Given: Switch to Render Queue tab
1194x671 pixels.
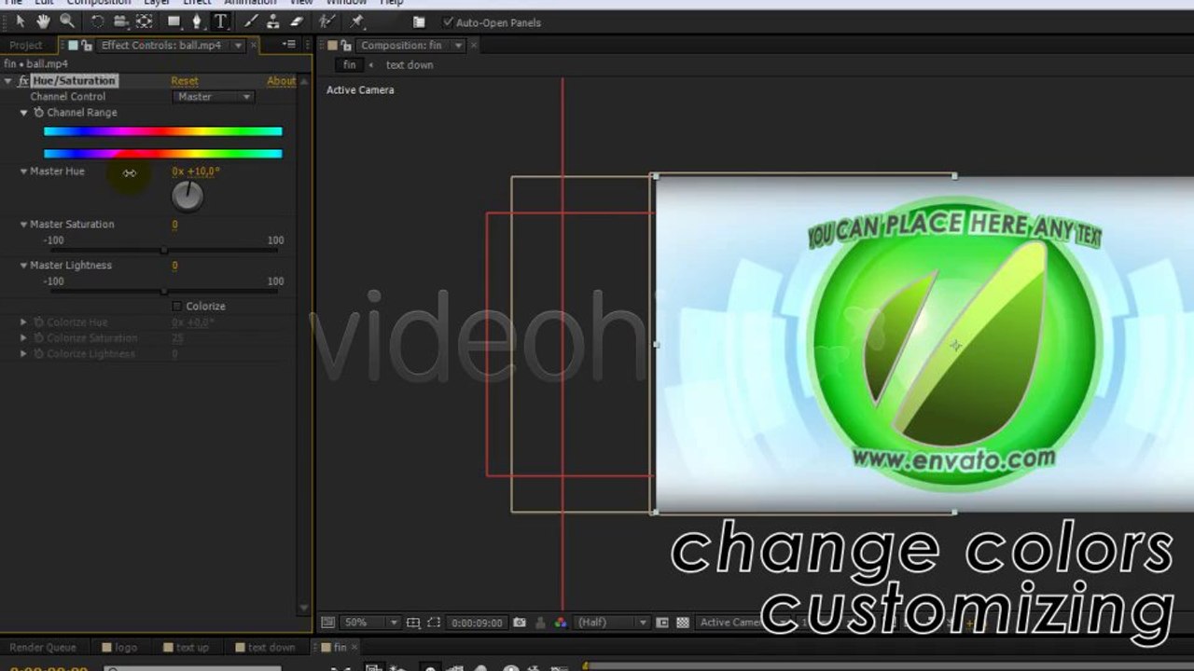Looking at the screenshot, I should [43, 648].
